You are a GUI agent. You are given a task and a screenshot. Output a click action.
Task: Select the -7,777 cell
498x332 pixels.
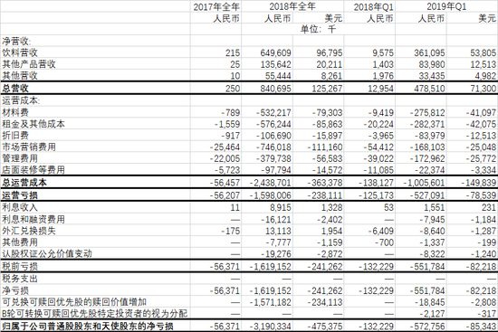point(278,242)
